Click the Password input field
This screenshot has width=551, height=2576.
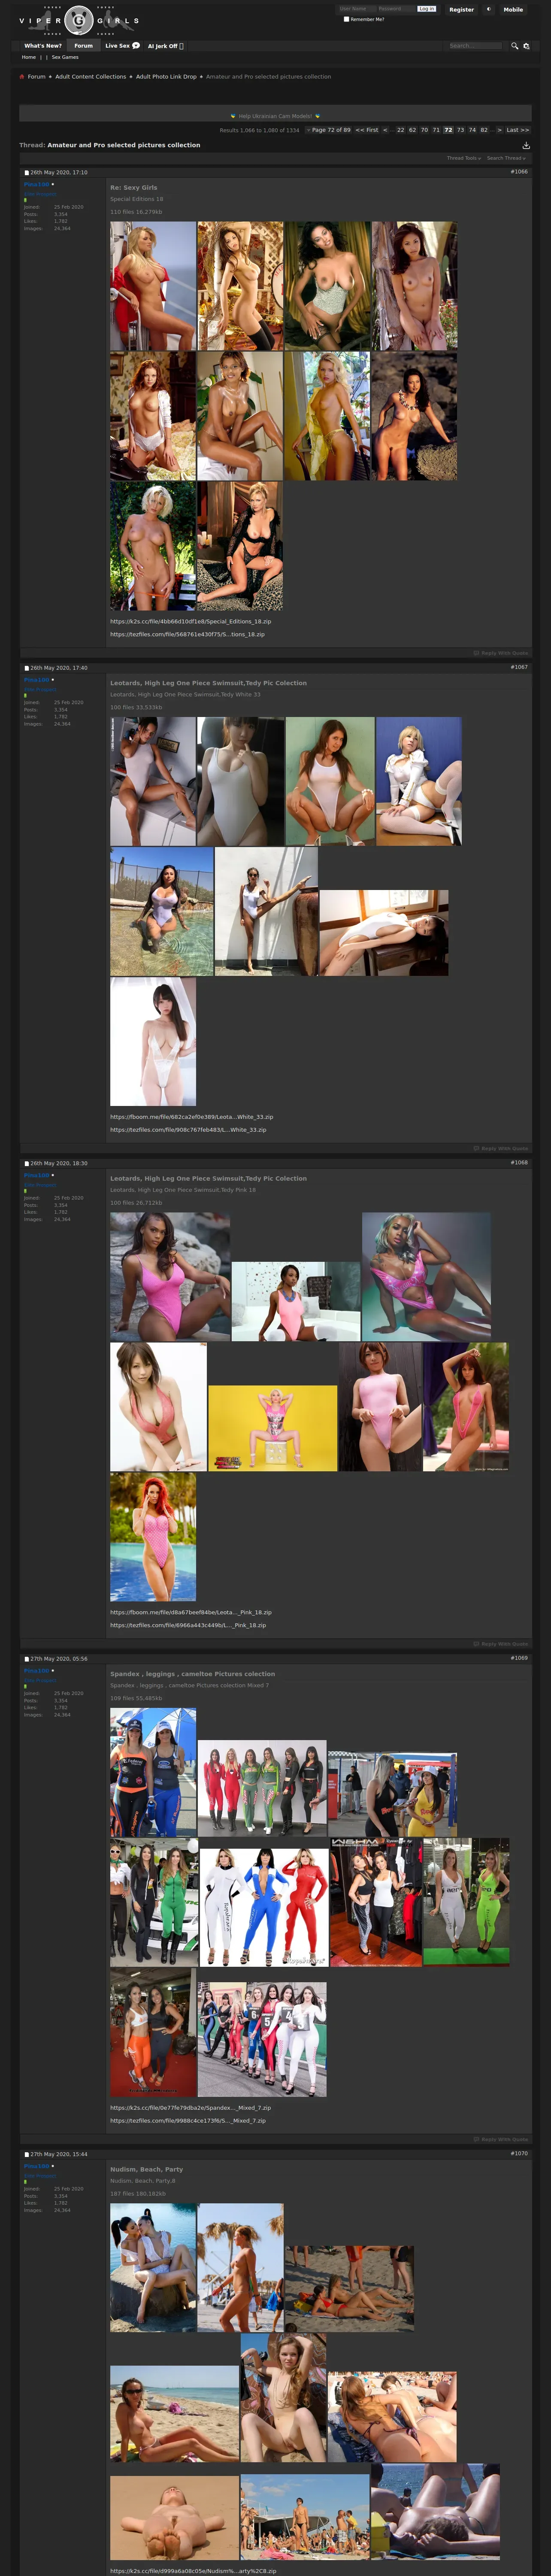(x=396, y=9)
